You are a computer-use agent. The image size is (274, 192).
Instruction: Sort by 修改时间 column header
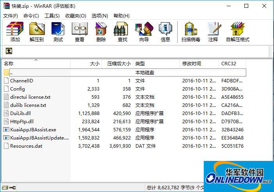tap(199, 63)
